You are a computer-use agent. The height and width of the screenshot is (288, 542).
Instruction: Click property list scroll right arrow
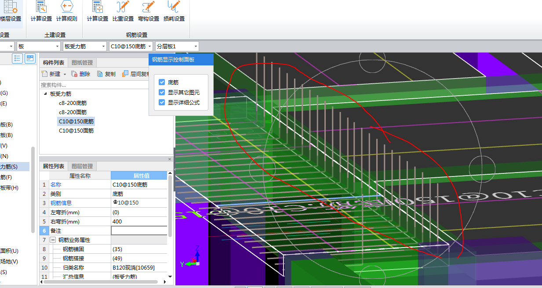click(164, 282)
